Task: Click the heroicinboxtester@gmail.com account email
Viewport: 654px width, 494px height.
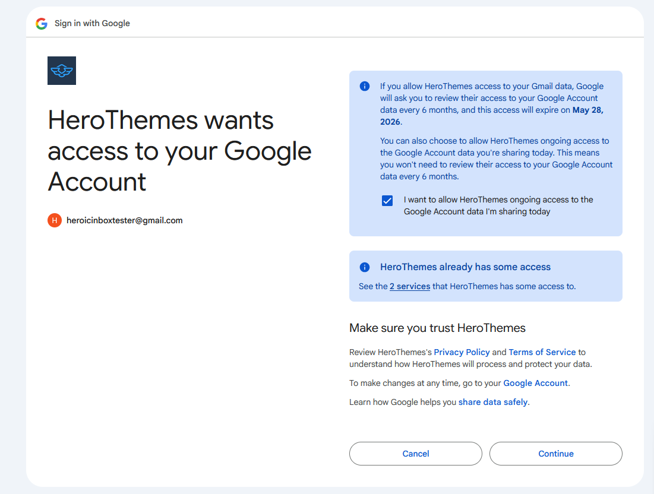Action: (124, 220)
